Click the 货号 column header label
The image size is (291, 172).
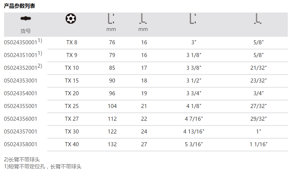pos(25,31)
